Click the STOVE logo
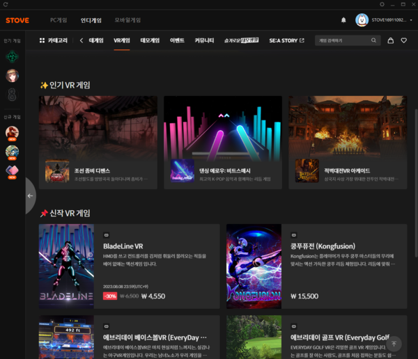Image resolution: width=418 pixels, height=359 pixels. pos(17,20)
